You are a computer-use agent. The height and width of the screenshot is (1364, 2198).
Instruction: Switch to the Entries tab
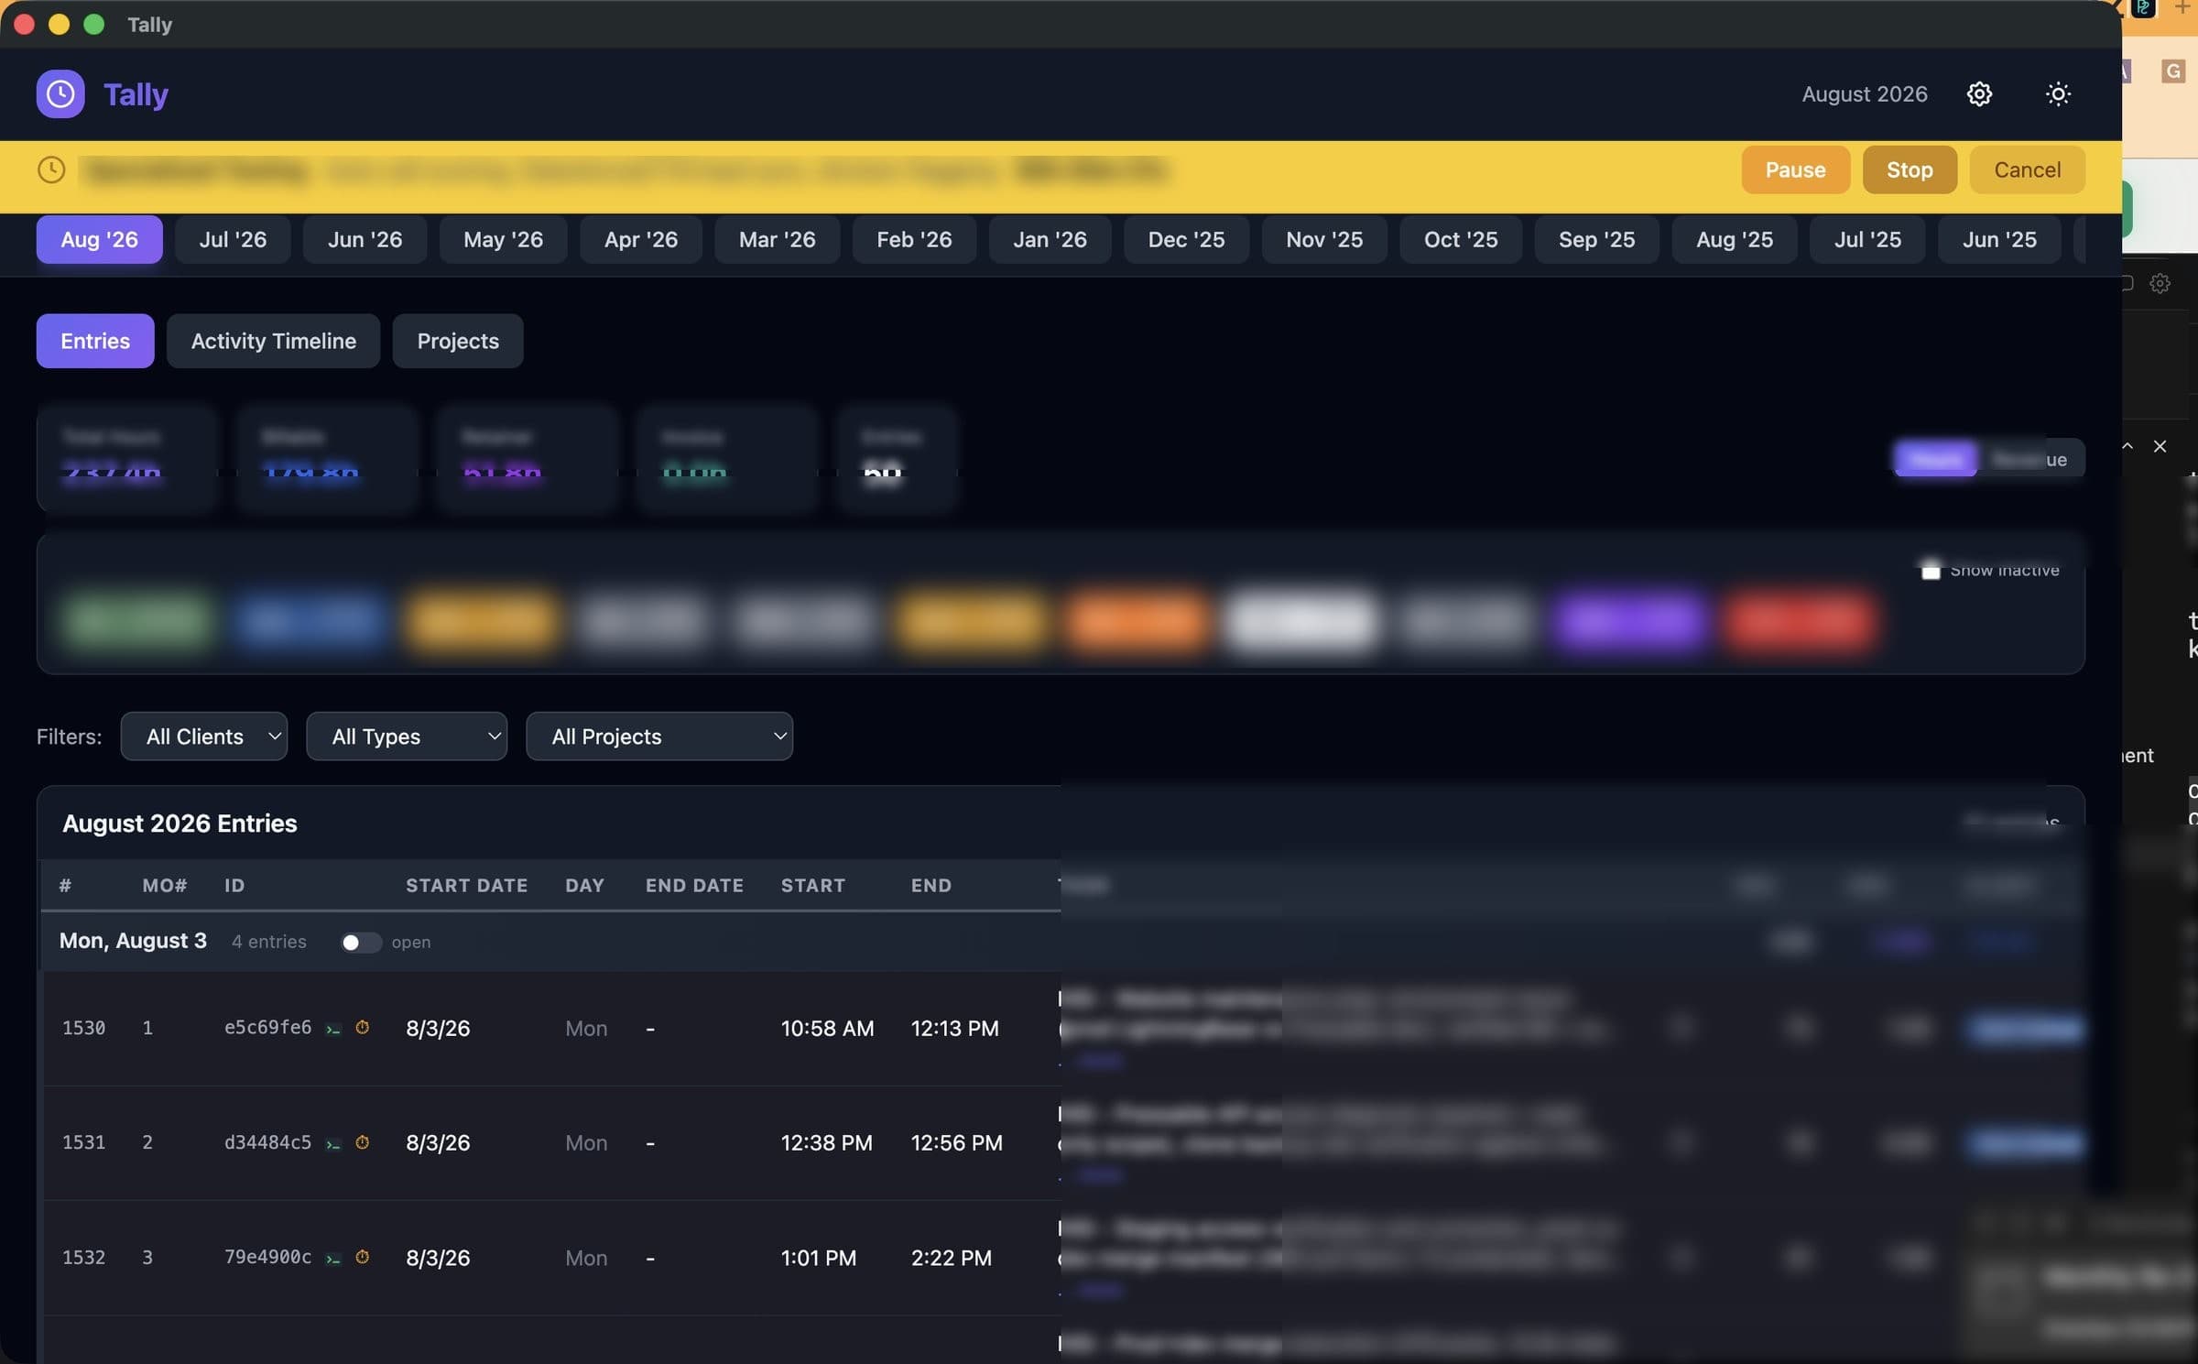(x=95, y=341)
